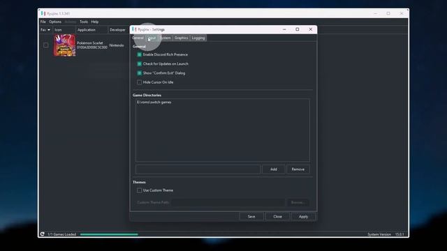The image size is (447, 251).
Task: Apply the settings changes
Action: coord(303,217)
